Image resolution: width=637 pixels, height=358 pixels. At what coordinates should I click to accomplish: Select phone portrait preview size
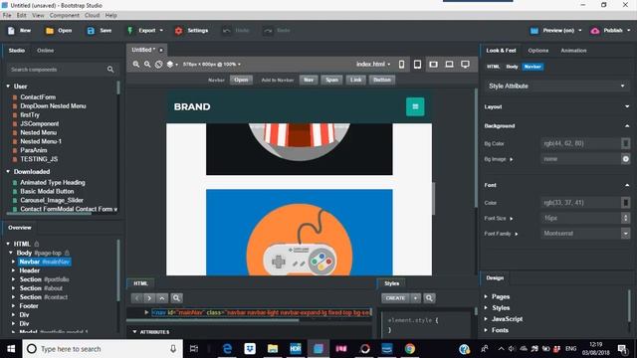(401, 64)
